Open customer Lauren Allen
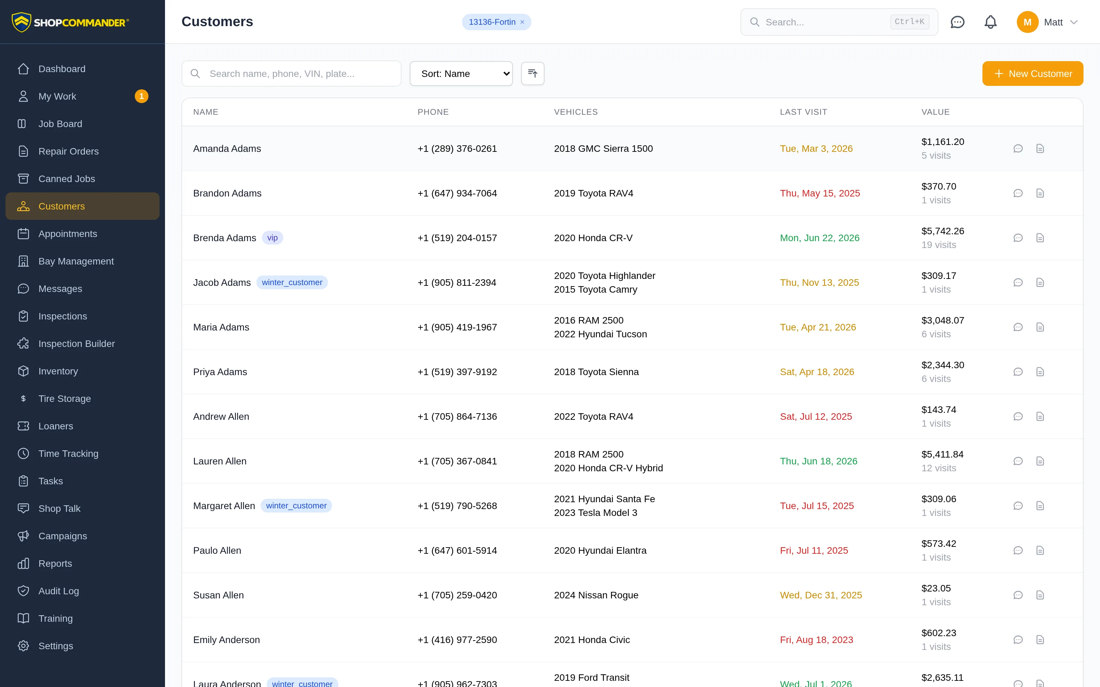Image resolution: width=1100 pixels, height=687 pixels. coord(220,461)
